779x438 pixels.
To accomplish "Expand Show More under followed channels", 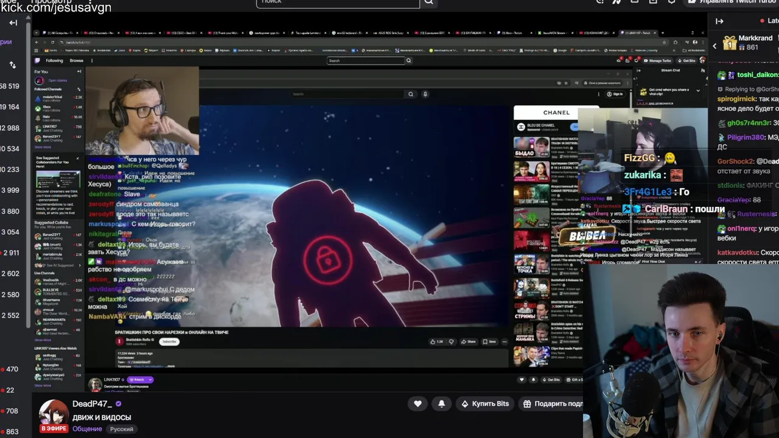I will pos(43,147).
